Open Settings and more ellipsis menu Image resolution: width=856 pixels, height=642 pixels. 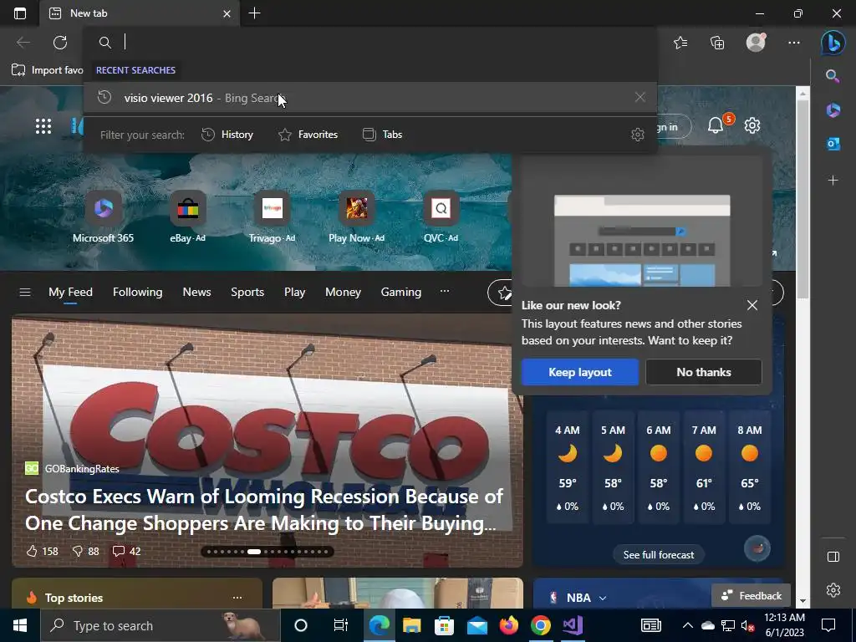794,43
